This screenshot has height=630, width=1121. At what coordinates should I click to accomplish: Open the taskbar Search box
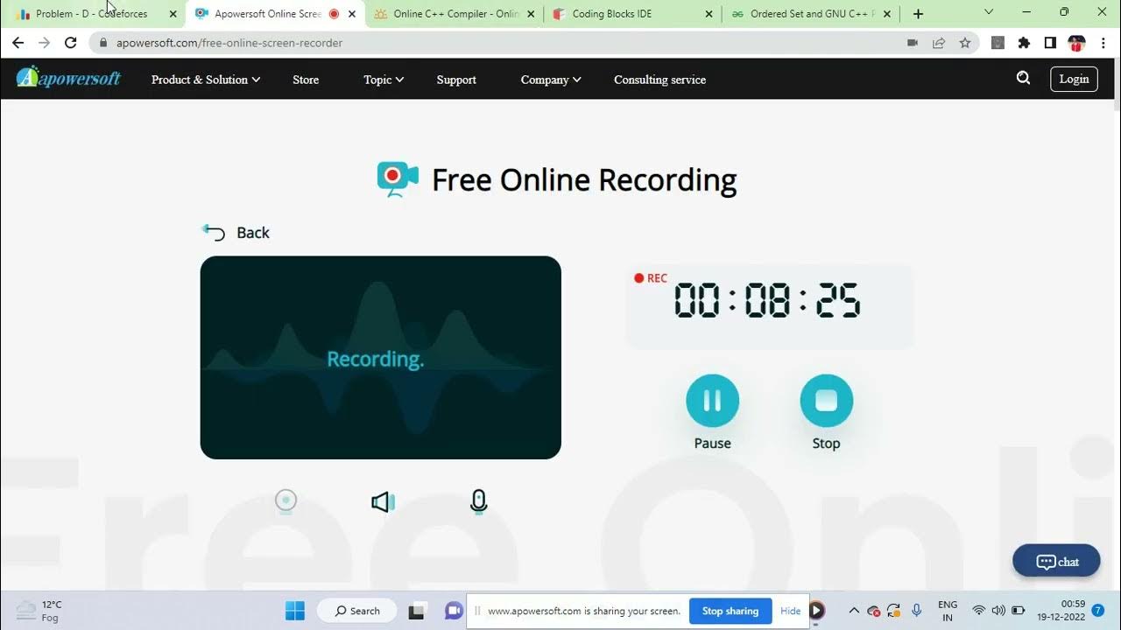[357, 611]
